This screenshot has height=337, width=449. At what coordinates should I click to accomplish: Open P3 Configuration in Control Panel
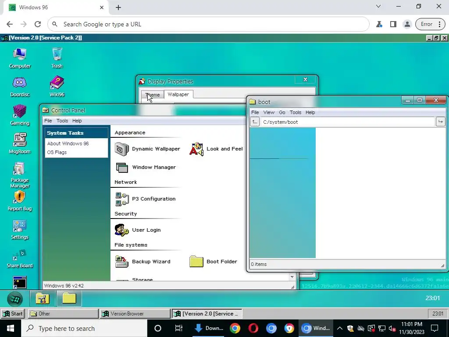click(146, 199)
